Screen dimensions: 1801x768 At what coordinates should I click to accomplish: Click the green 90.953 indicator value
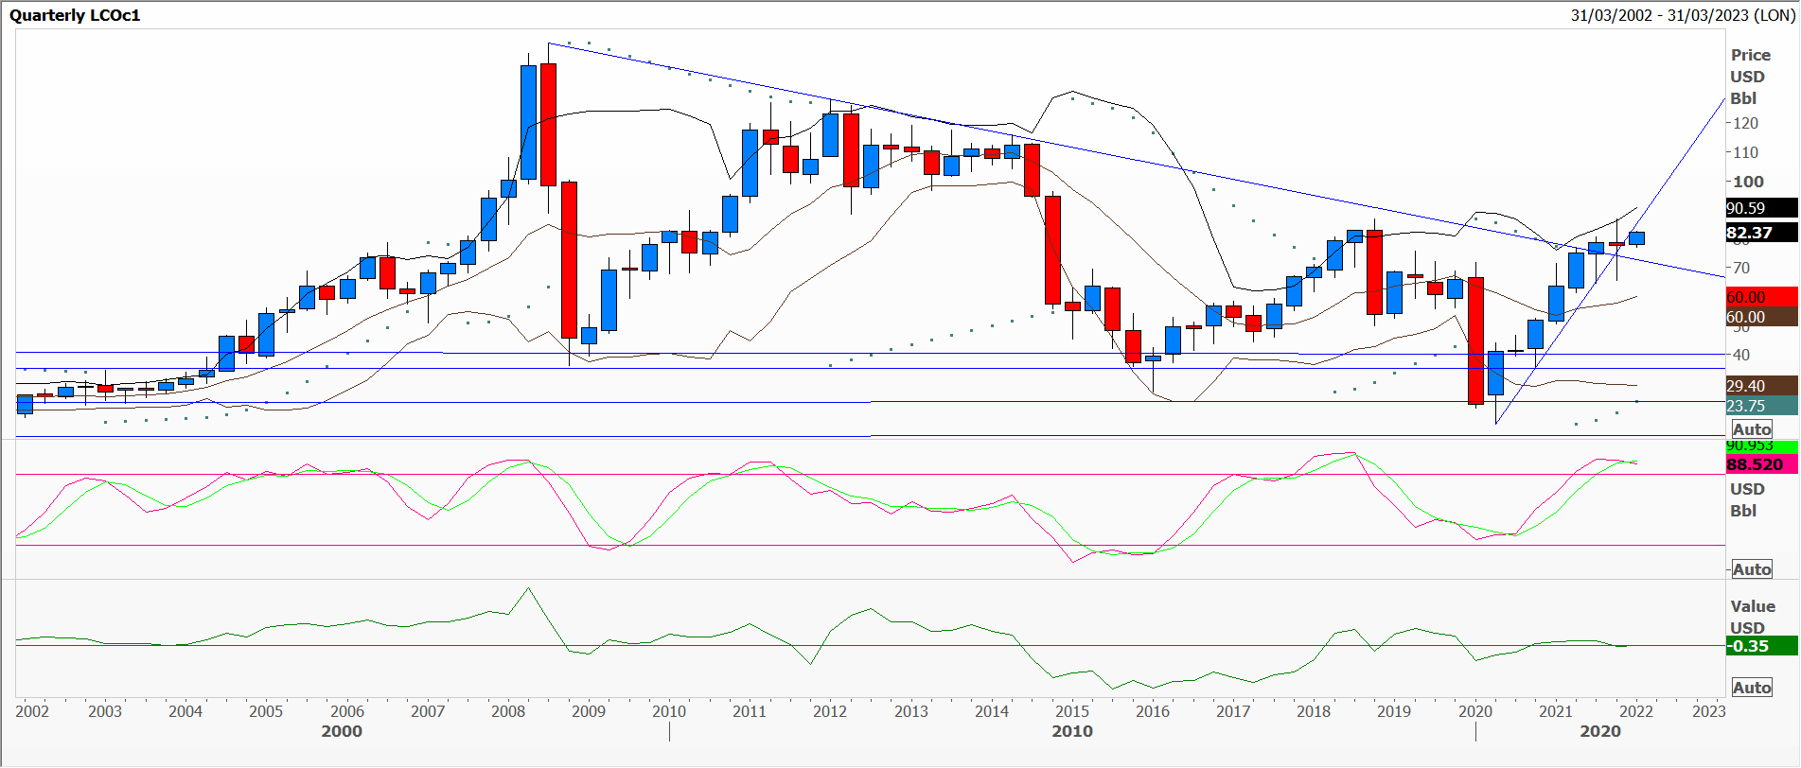pyautogui.click(x=1761, y=445)
